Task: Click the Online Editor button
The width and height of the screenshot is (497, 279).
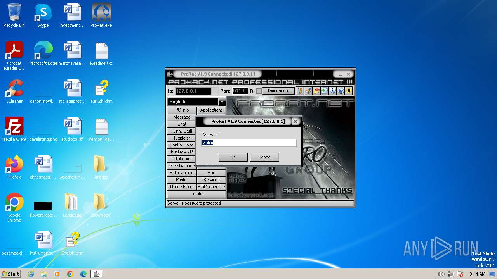Action: (x=182, y=187)
